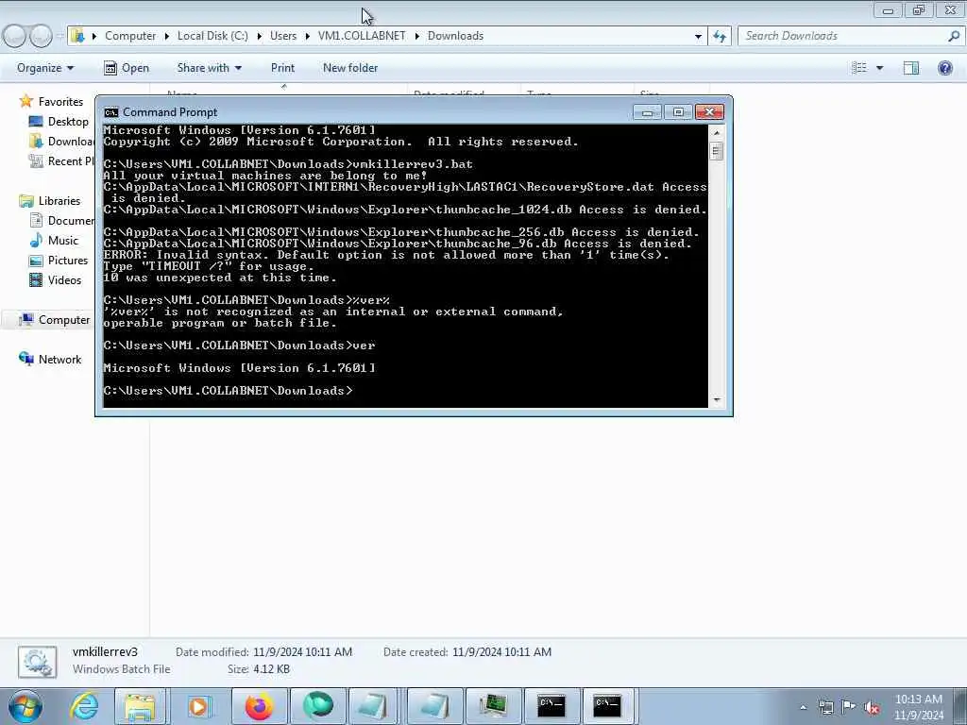
Task: Click the search magnifier icon
Action: click(954, 36)
